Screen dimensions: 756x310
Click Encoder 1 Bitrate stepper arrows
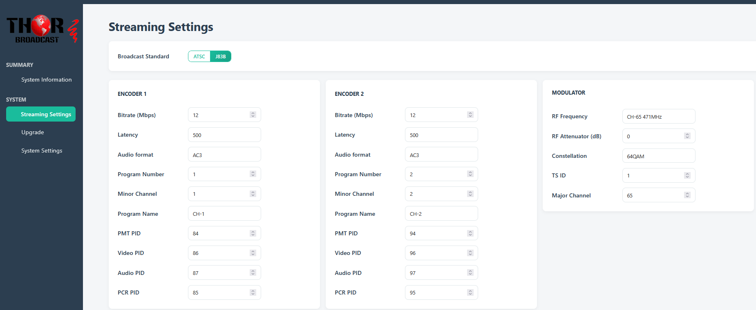[253, 115]
